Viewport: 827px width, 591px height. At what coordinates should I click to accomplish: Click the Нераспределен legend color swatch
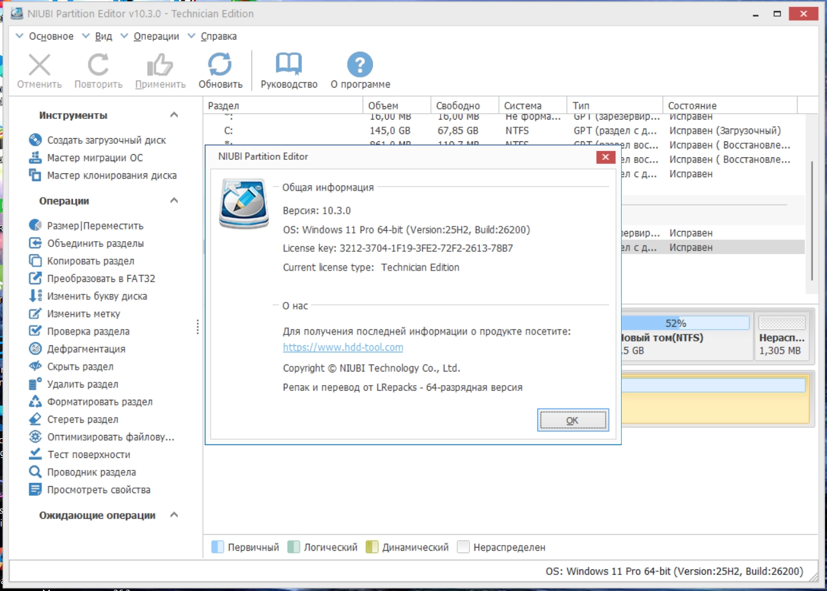(464, 548)
